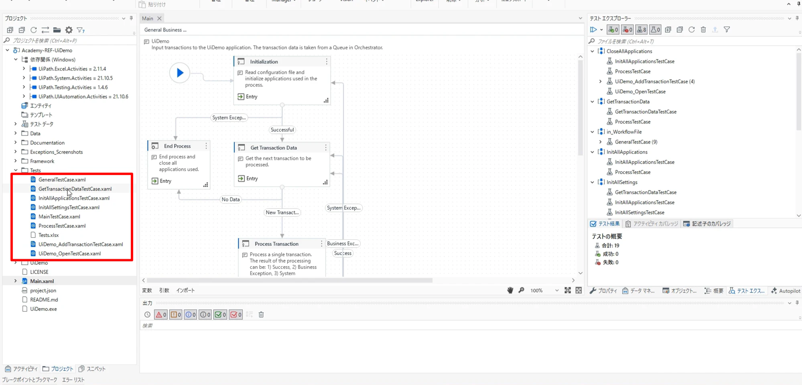Screen dimensions: 802x385
Task: Open the 100% zoom dropdown
Action: pyautogui.click(x=557, y=290)
